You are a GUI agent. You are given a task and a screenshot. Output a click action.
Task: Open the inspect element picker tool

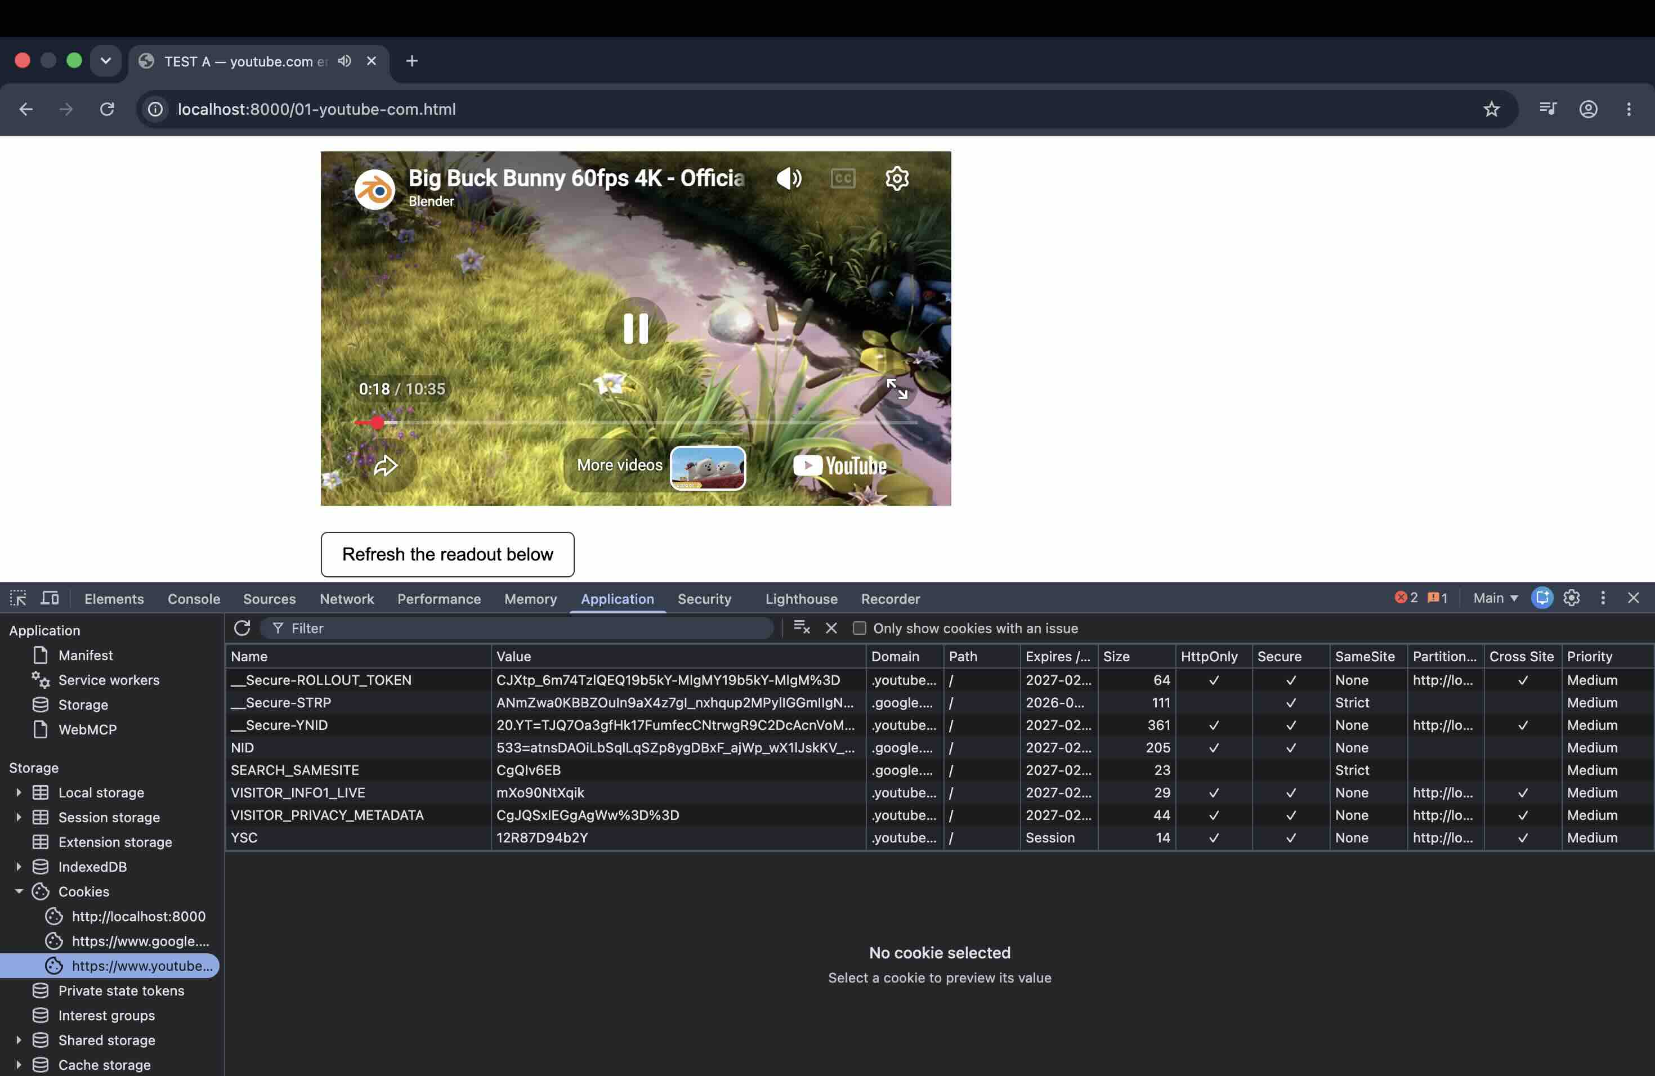(x=18, y=598)
